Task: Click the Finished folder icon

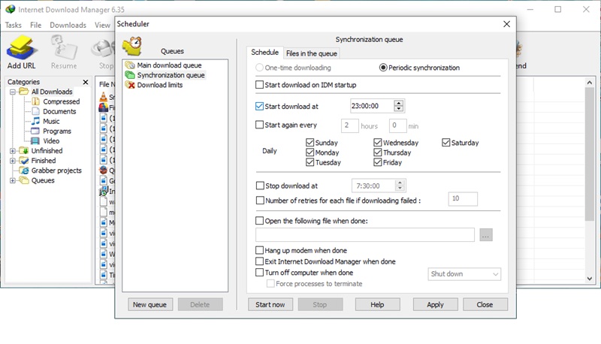Action: (x=24, y=161)
